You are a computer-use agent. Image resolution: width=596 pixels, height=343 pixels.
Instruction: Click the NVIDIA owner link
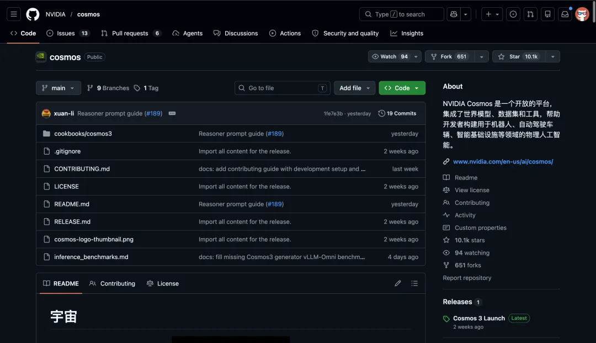tap(56, 14)
